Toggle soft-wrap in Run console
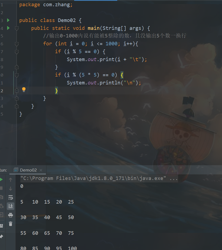The width and height of the screenshot is (222, 250). pyautogui.click(x=11, y=197)
